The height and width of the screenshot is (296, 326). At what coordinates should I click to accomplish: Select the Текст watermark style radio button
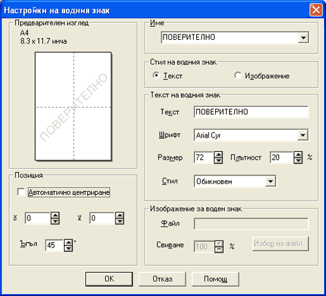coord(156,76)
